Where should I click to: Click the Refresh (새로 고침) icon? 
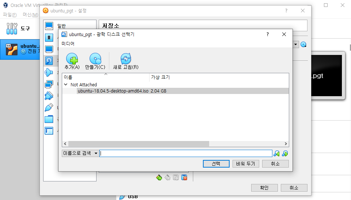pyautogui.click(x=125, y=59)
